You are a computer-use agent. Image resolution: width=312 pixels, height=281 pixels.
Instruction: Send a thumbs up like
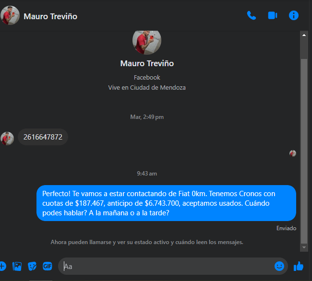[x=299, y=266]
